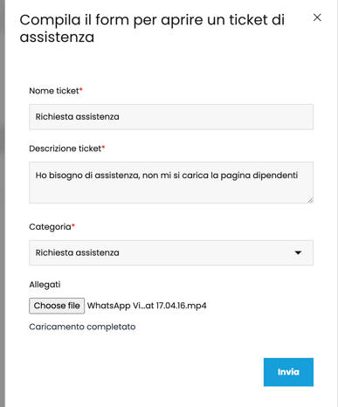The image size is (338, 407).
Task: Click the Allegati label
Action: [x=45, y=285]
